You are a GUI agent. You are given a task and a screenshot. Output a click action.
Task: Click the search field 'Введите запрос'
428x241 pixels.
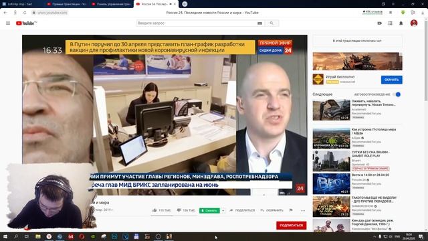[x=197, y=23]
